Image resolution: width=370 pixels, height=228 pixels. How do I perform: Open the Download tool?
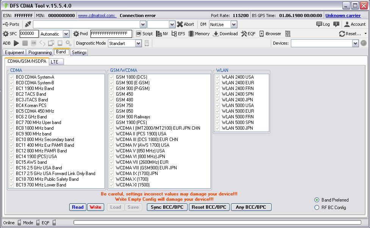pyautogui.click(x=225, y=34)
